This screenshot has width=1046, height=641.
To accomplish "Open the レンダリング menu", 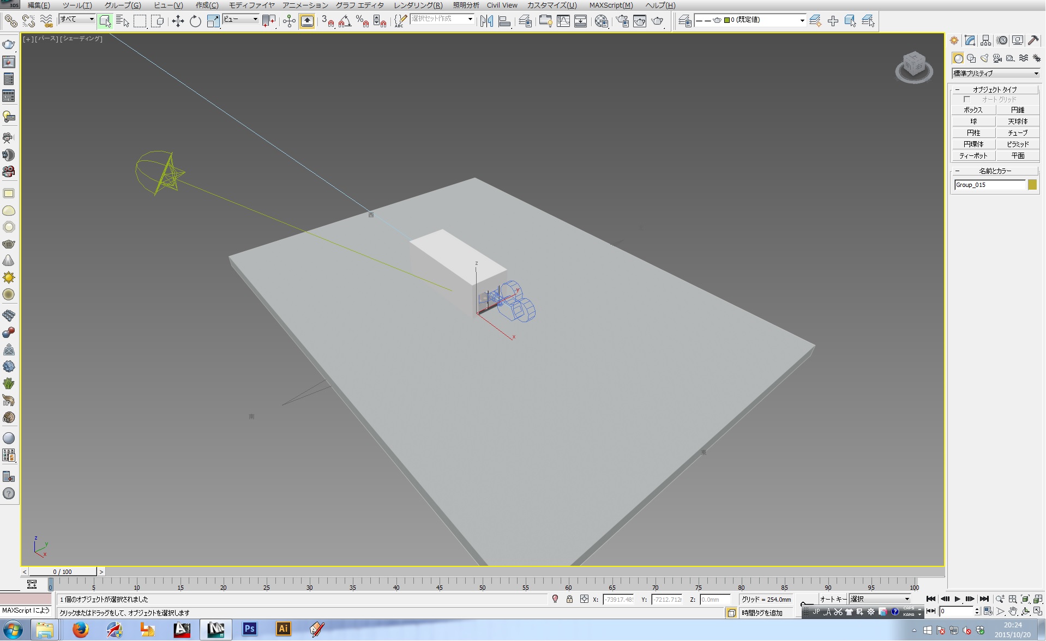I will (418, 5).
